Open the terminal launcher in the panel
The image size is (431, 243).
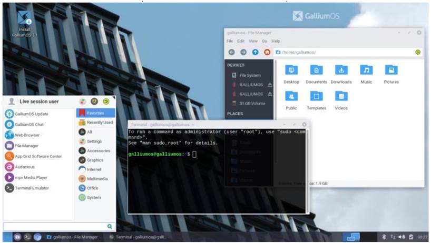27,237
